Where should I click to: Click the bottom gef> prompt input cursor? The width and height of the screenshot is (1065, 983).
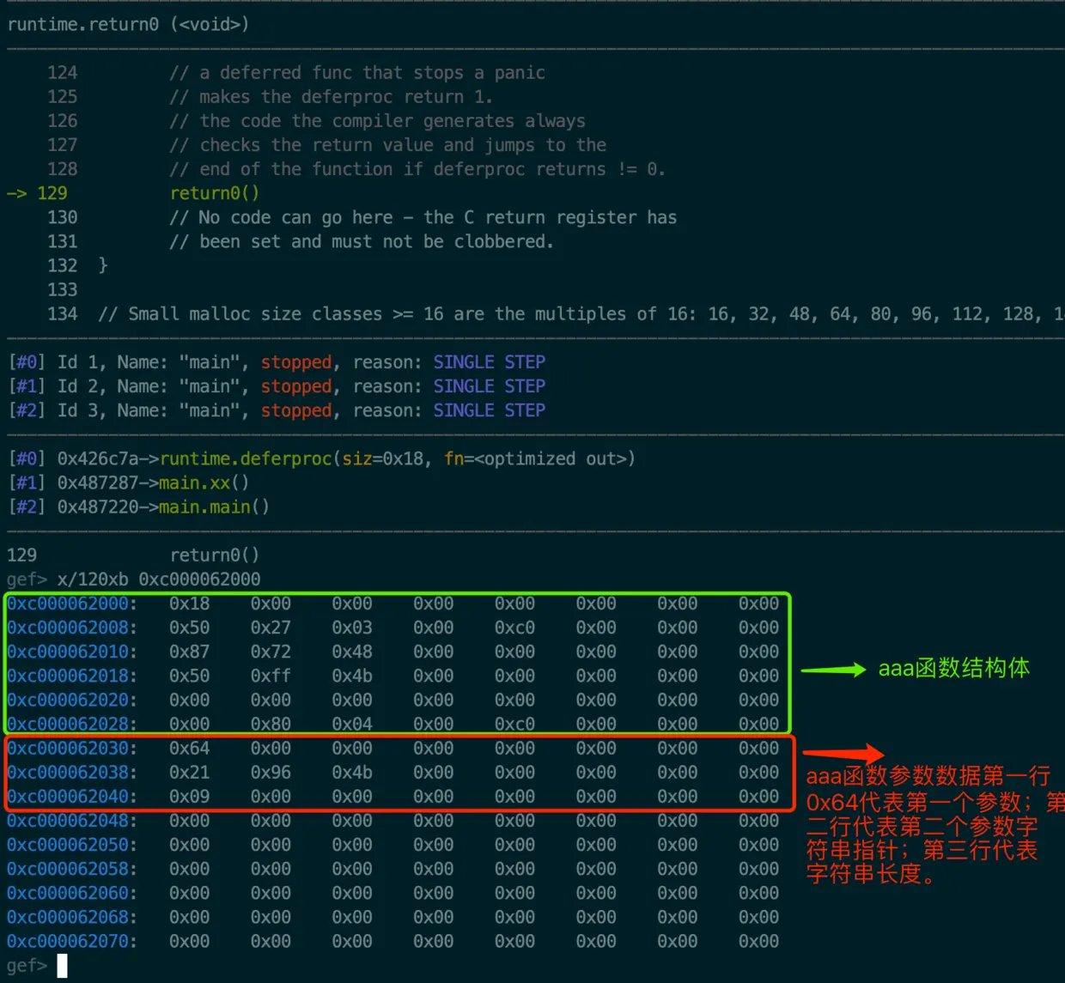(x=62, y=966)
